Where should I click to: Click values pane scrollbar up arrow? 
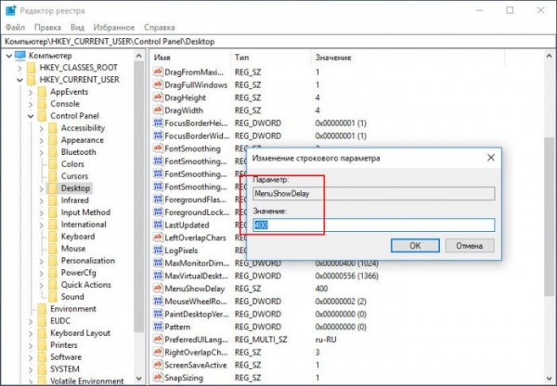(x=550, y=56)
